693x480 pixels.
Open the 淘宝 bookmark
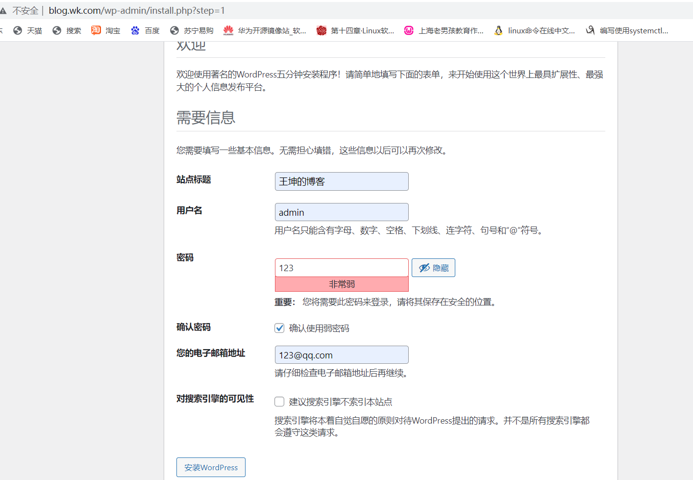[x=106, y=30]
